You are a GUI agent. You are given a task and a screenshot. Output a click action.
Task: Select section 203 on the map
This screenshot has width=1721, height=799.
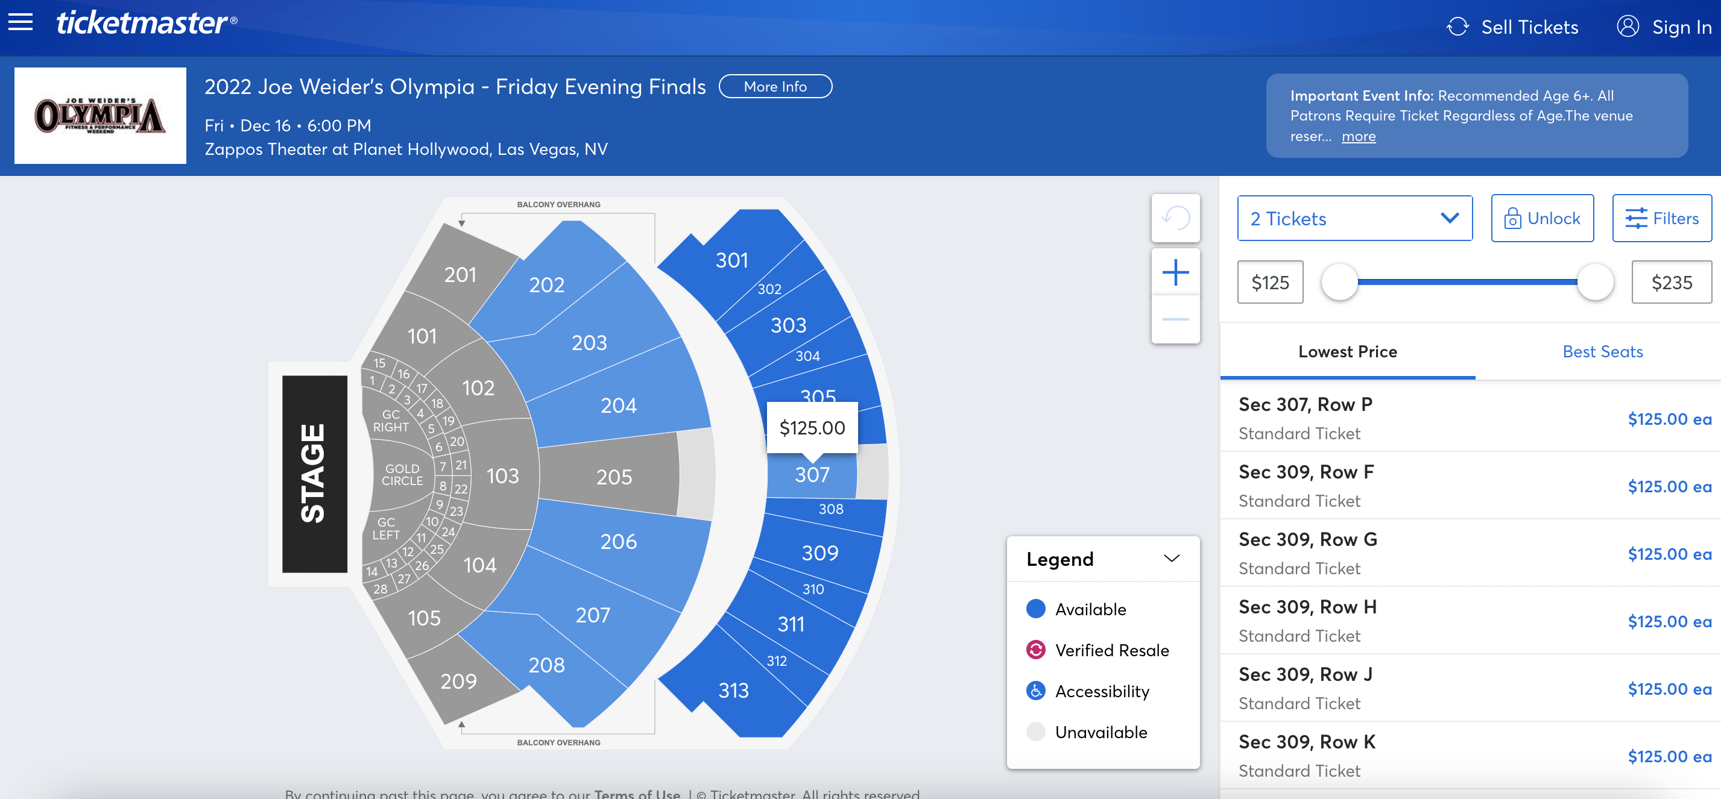coord(589,342)
